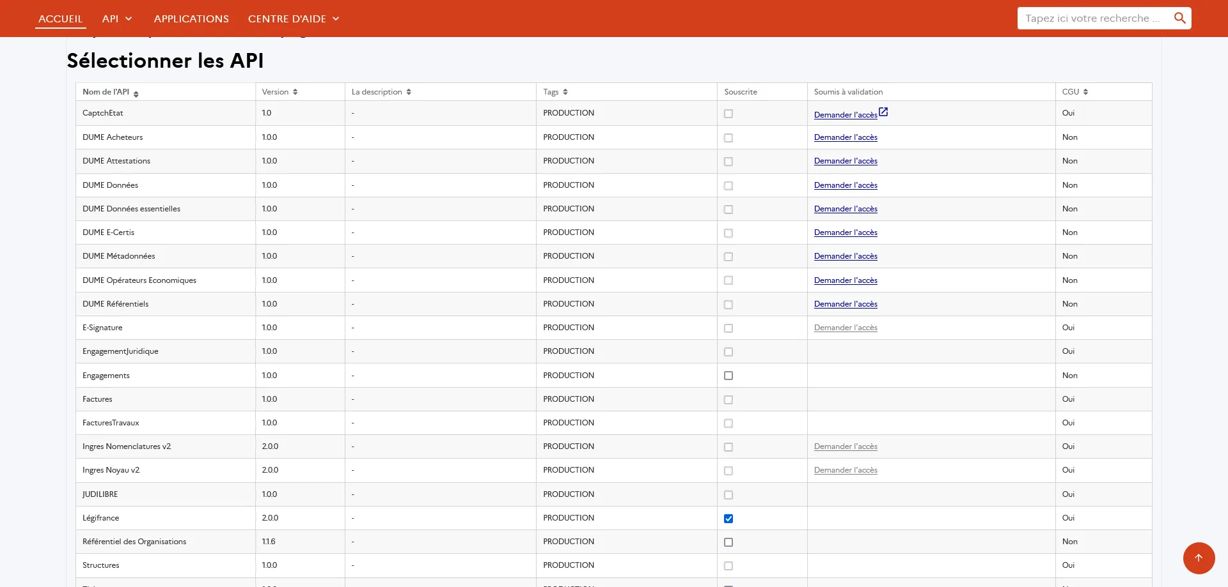The image size is (1228, 587).
Task: Expand the Centre d'aide dropdown menu
Action: 294,19
